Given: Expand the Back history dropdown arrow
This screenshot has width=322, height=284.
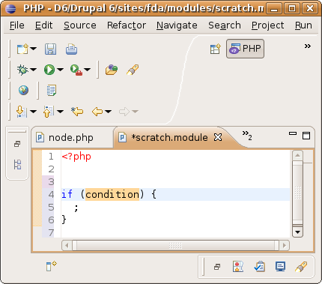Looking at the screenshot, I should [108, 112].
